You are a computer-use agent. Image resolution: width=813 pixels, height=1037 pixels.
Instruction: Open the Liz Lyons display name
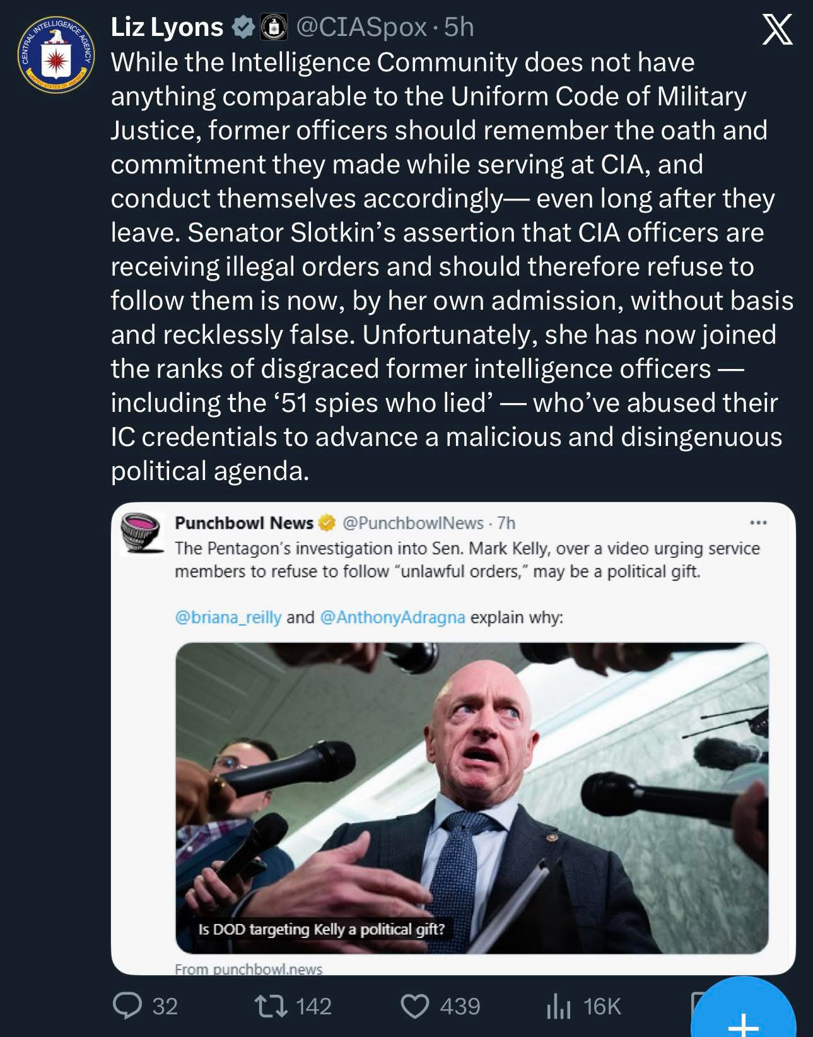point(167,28)
